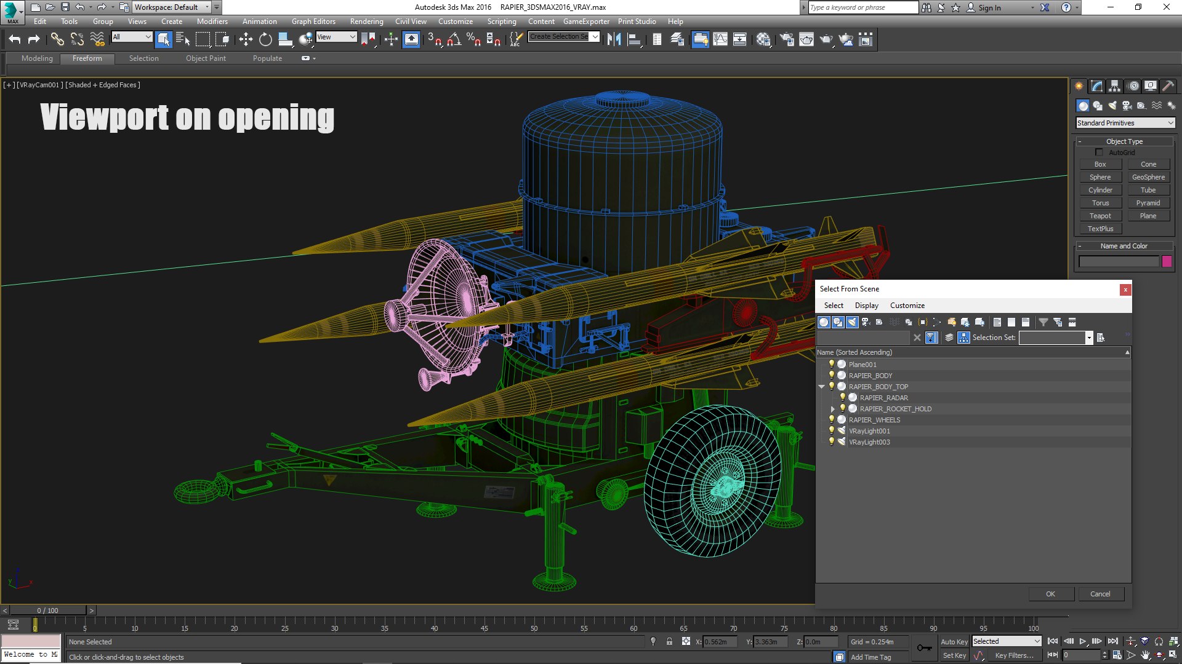
Task: Open Select by Name list icon
Action: tap(183, 39)
